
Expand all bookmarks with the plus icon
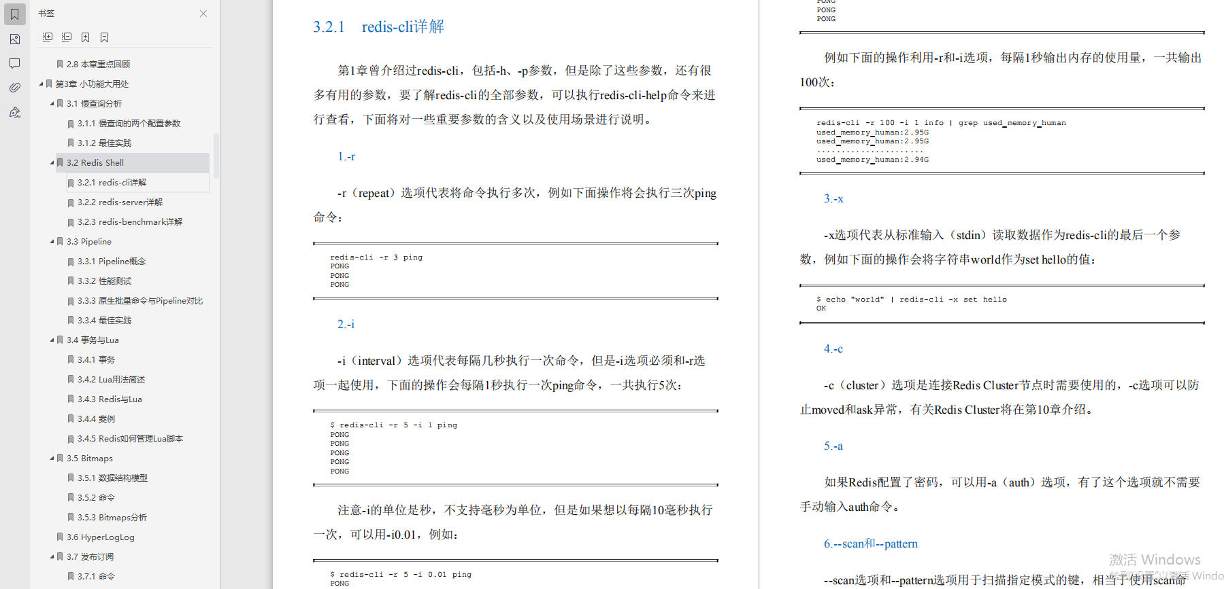(x=48, y=37)
